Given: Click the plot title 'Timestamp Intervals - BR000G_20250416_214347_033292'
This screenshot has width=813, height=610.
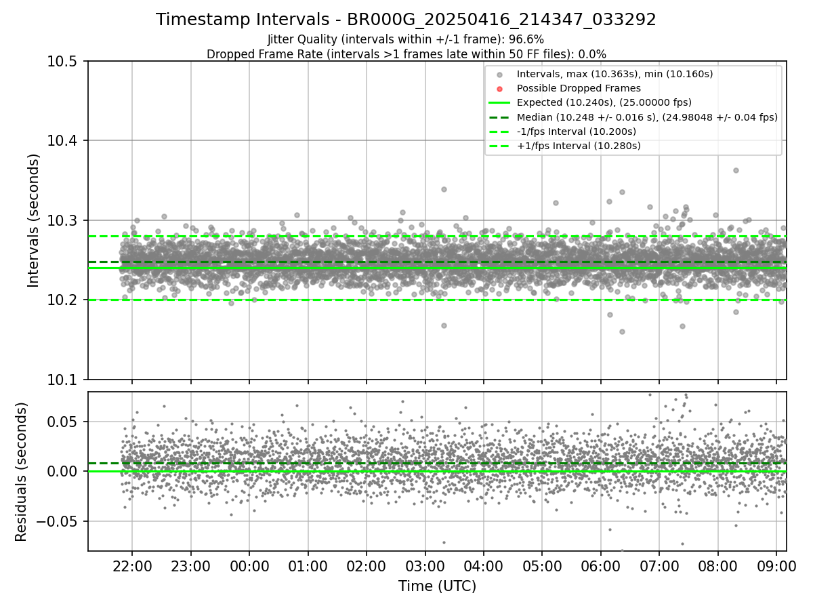Looking at the screenshot, I should coord(406,20).
